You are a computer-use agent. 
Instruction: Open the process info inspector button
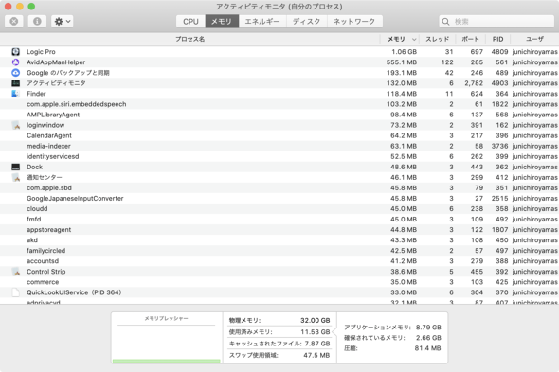(37, 22)
